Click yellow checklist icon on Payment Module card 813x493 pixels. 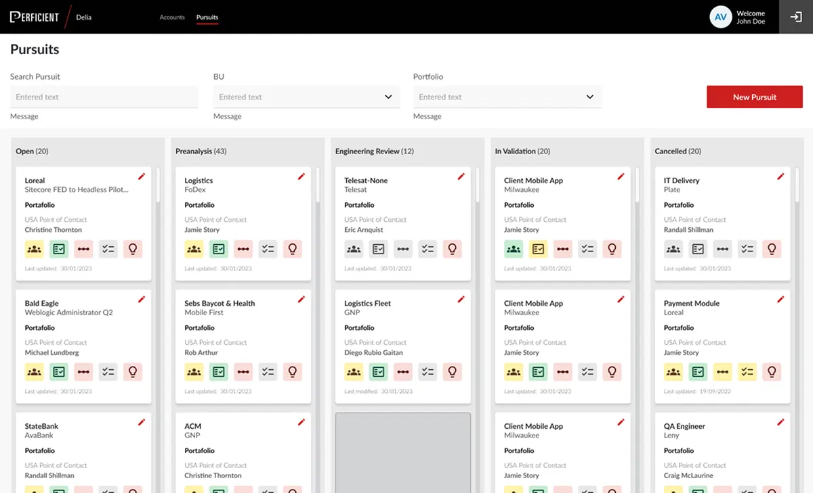coord(747,372)
